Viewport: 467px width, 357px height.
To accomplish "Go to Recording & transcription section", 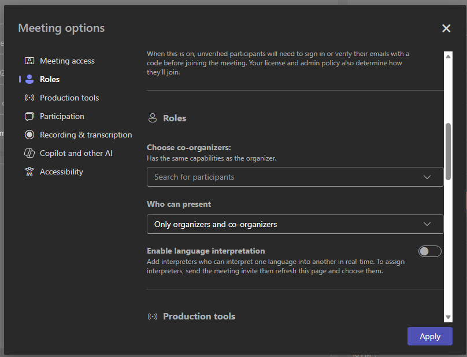I will 86,135.
